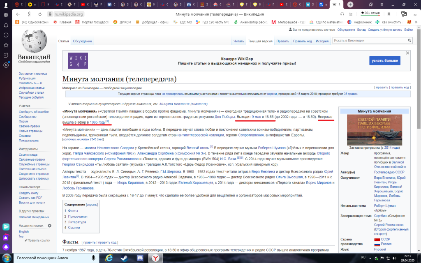Click the 'Скачать как PDF' sidebar link
Screen dimensions: 421x263
pos(30,198)
